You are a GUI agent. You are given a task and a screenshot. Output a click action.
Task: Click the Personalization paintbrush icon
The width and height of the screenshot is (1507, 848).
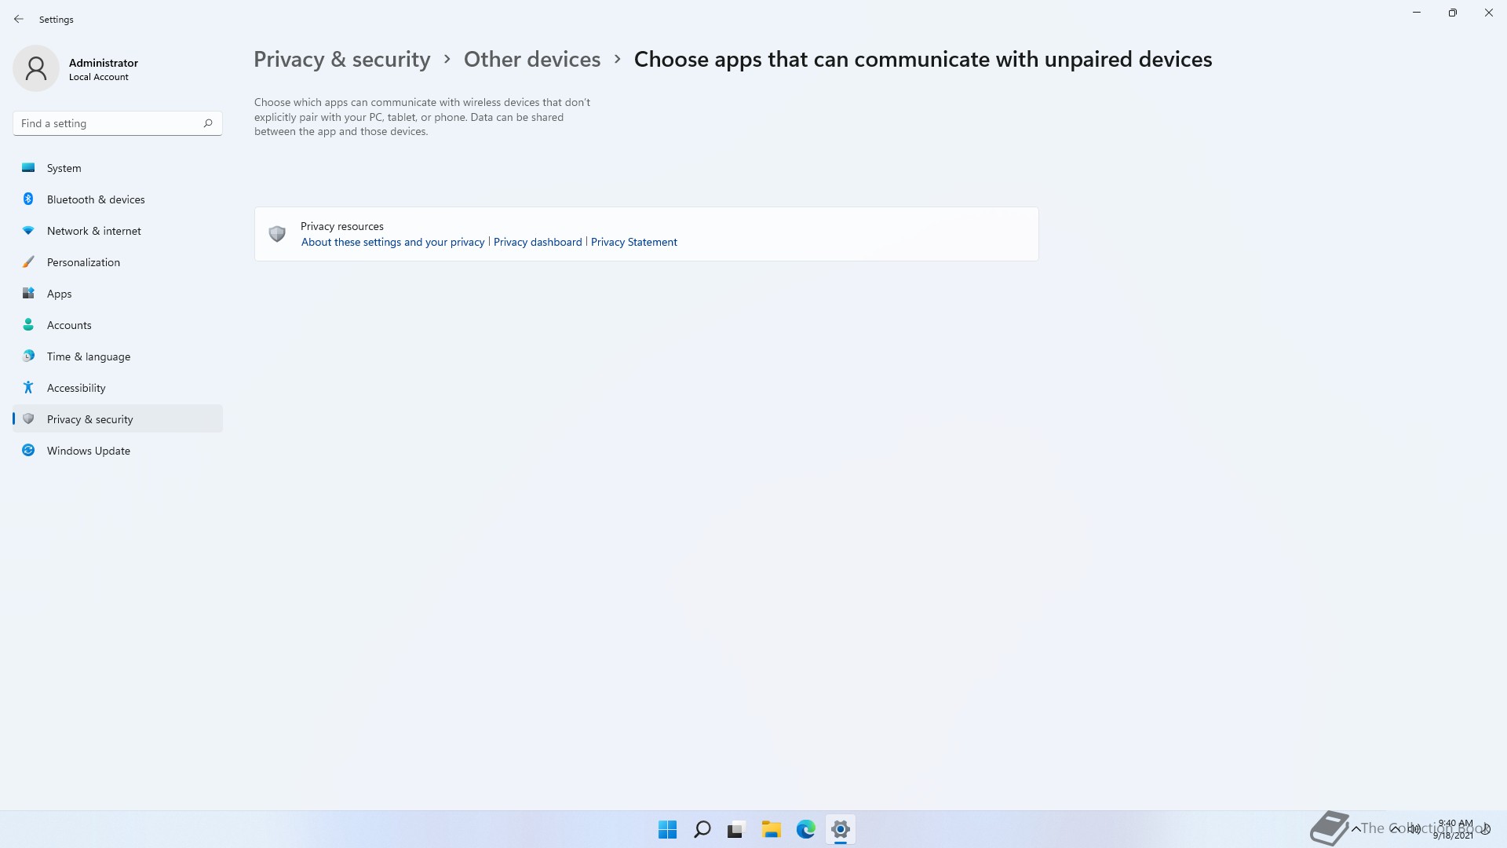point(28,262)
